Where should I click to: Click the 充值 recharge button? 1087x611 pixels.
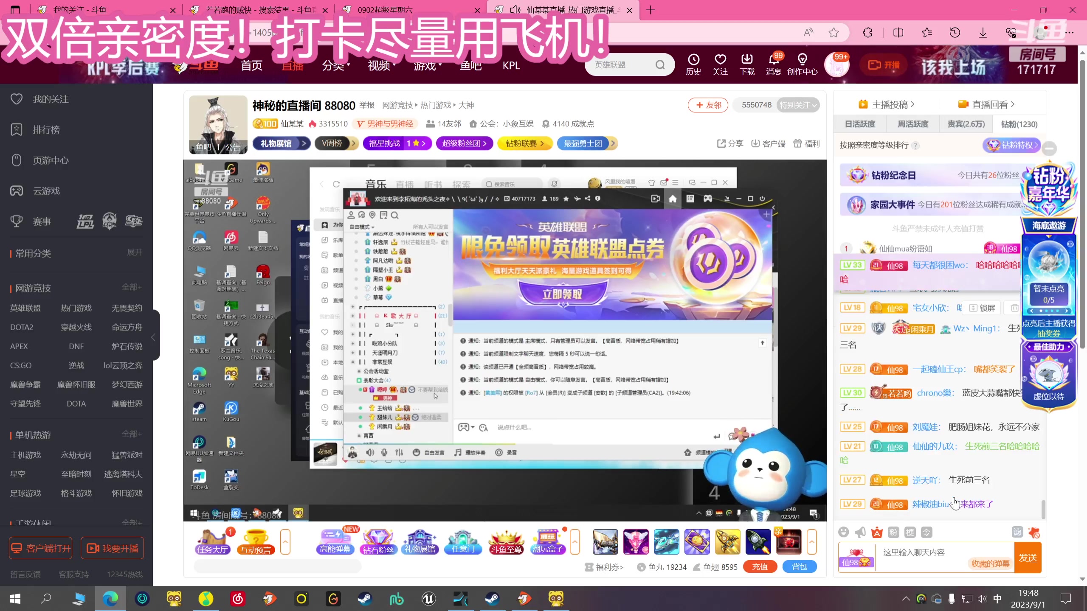(x=760, y=567)
